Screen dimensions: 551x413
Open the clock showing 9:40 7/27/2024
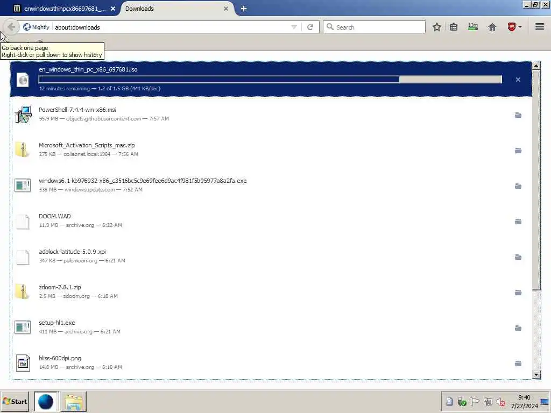(524, 402)
